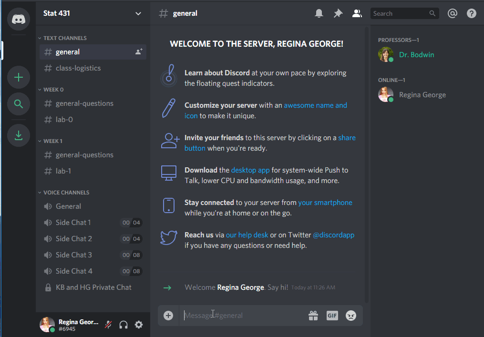Open the emoji picker
This screenshot has height=337, width=484.
[x=351, y=316]
